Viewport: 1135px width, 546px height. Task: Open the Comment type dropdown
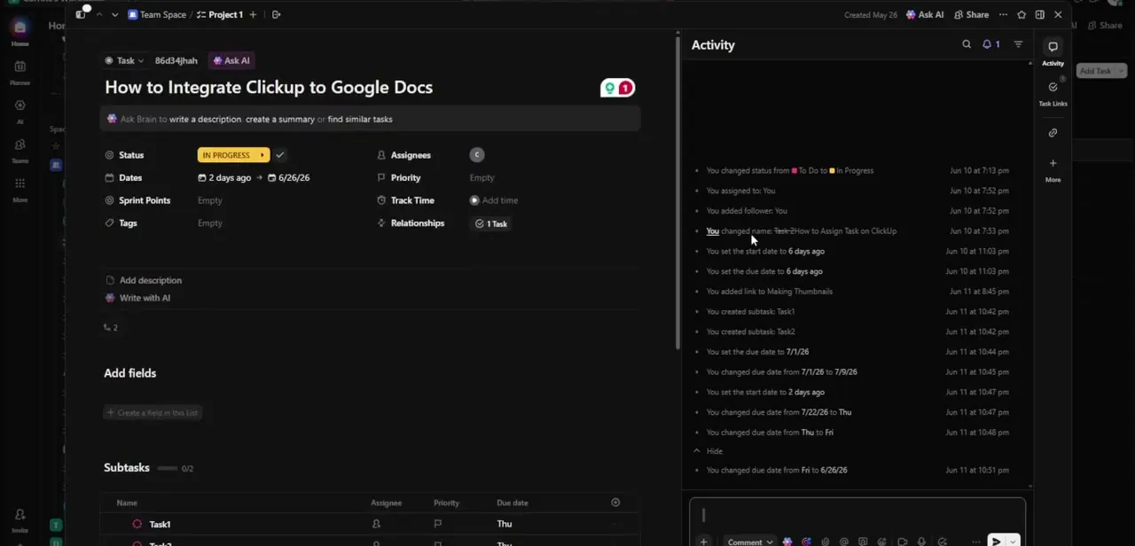point(749,542)
